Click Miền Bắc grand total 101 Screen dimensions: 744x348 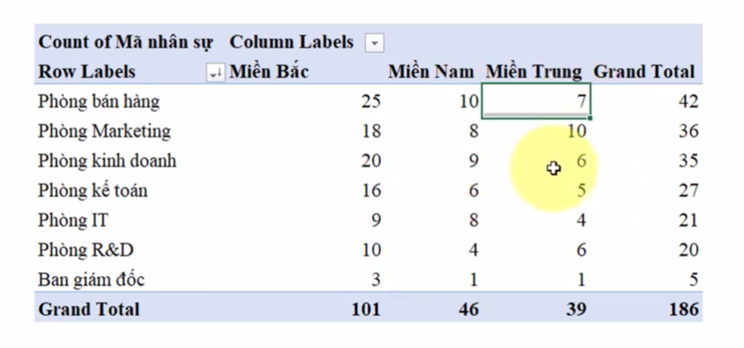pyautogui.click(x=366, y=309)
